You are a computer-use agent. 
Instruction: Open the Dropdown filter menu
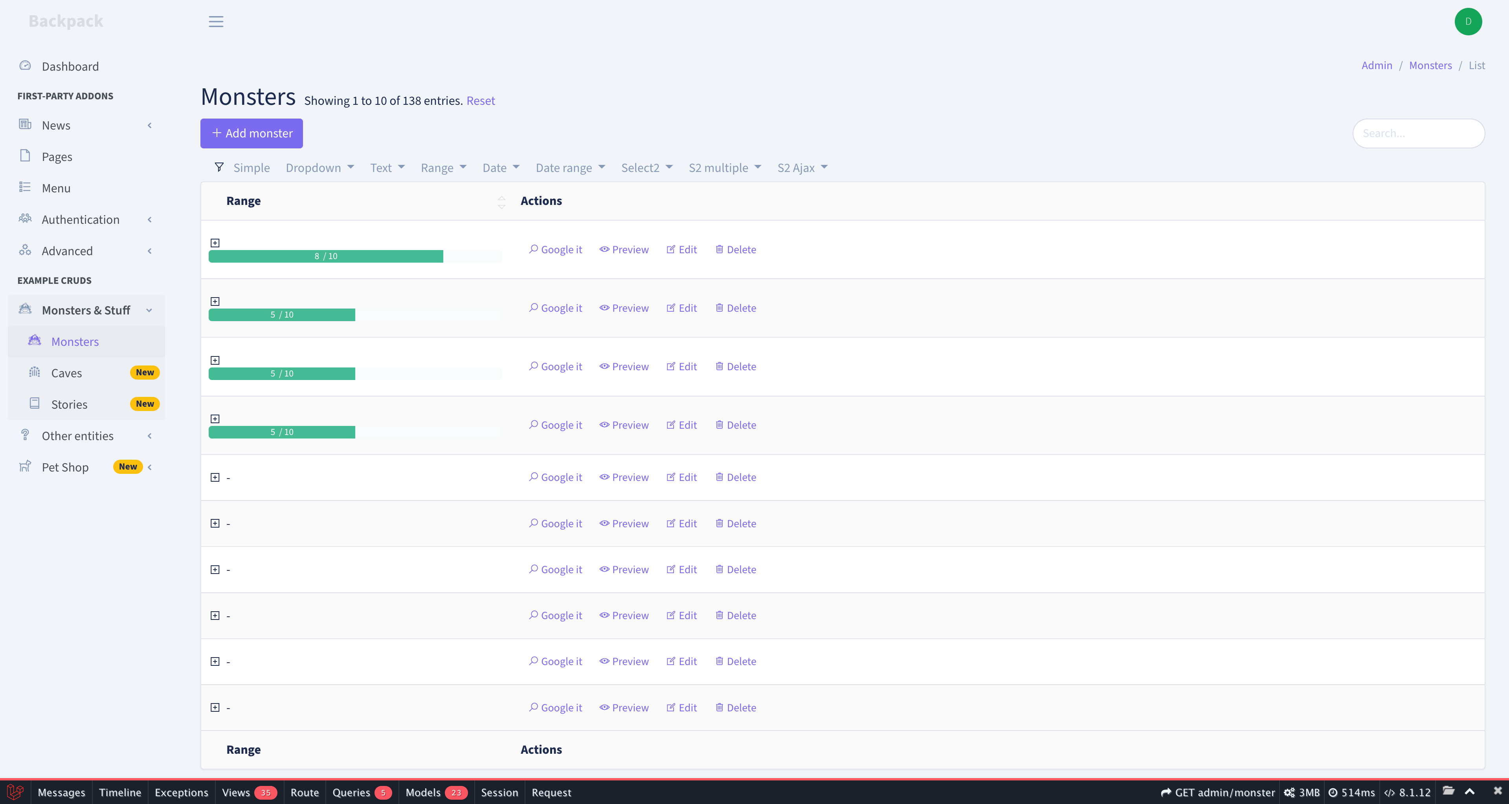319,168
